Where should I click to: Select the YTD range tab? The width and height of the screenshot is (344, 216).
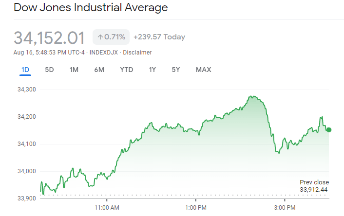pyautogui.click(x=126, y=70)
